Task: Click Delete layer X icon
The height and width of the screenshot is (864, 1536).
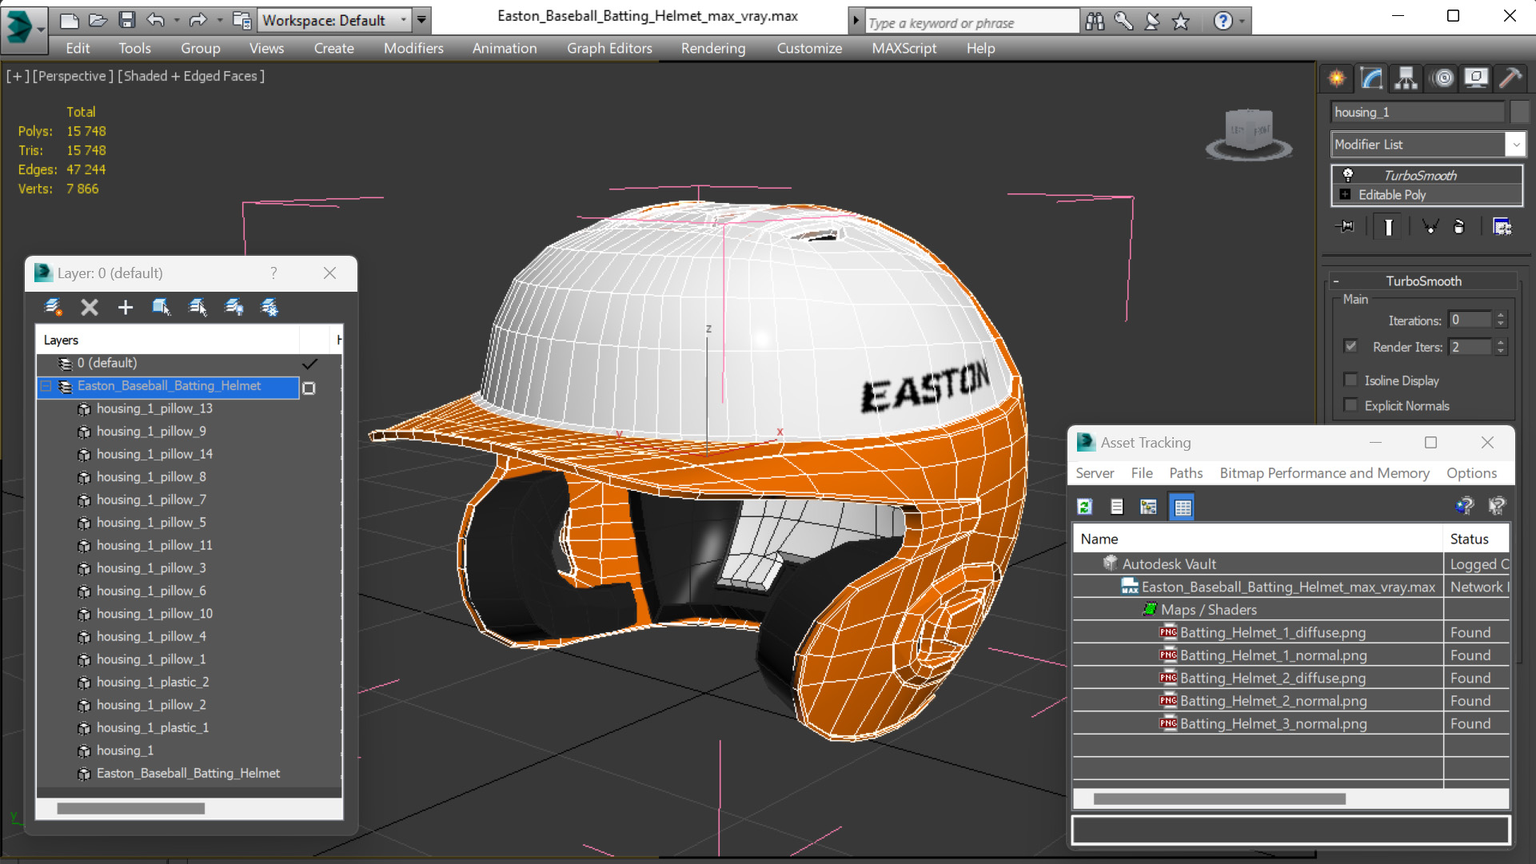Action: [x=90, y=307]
